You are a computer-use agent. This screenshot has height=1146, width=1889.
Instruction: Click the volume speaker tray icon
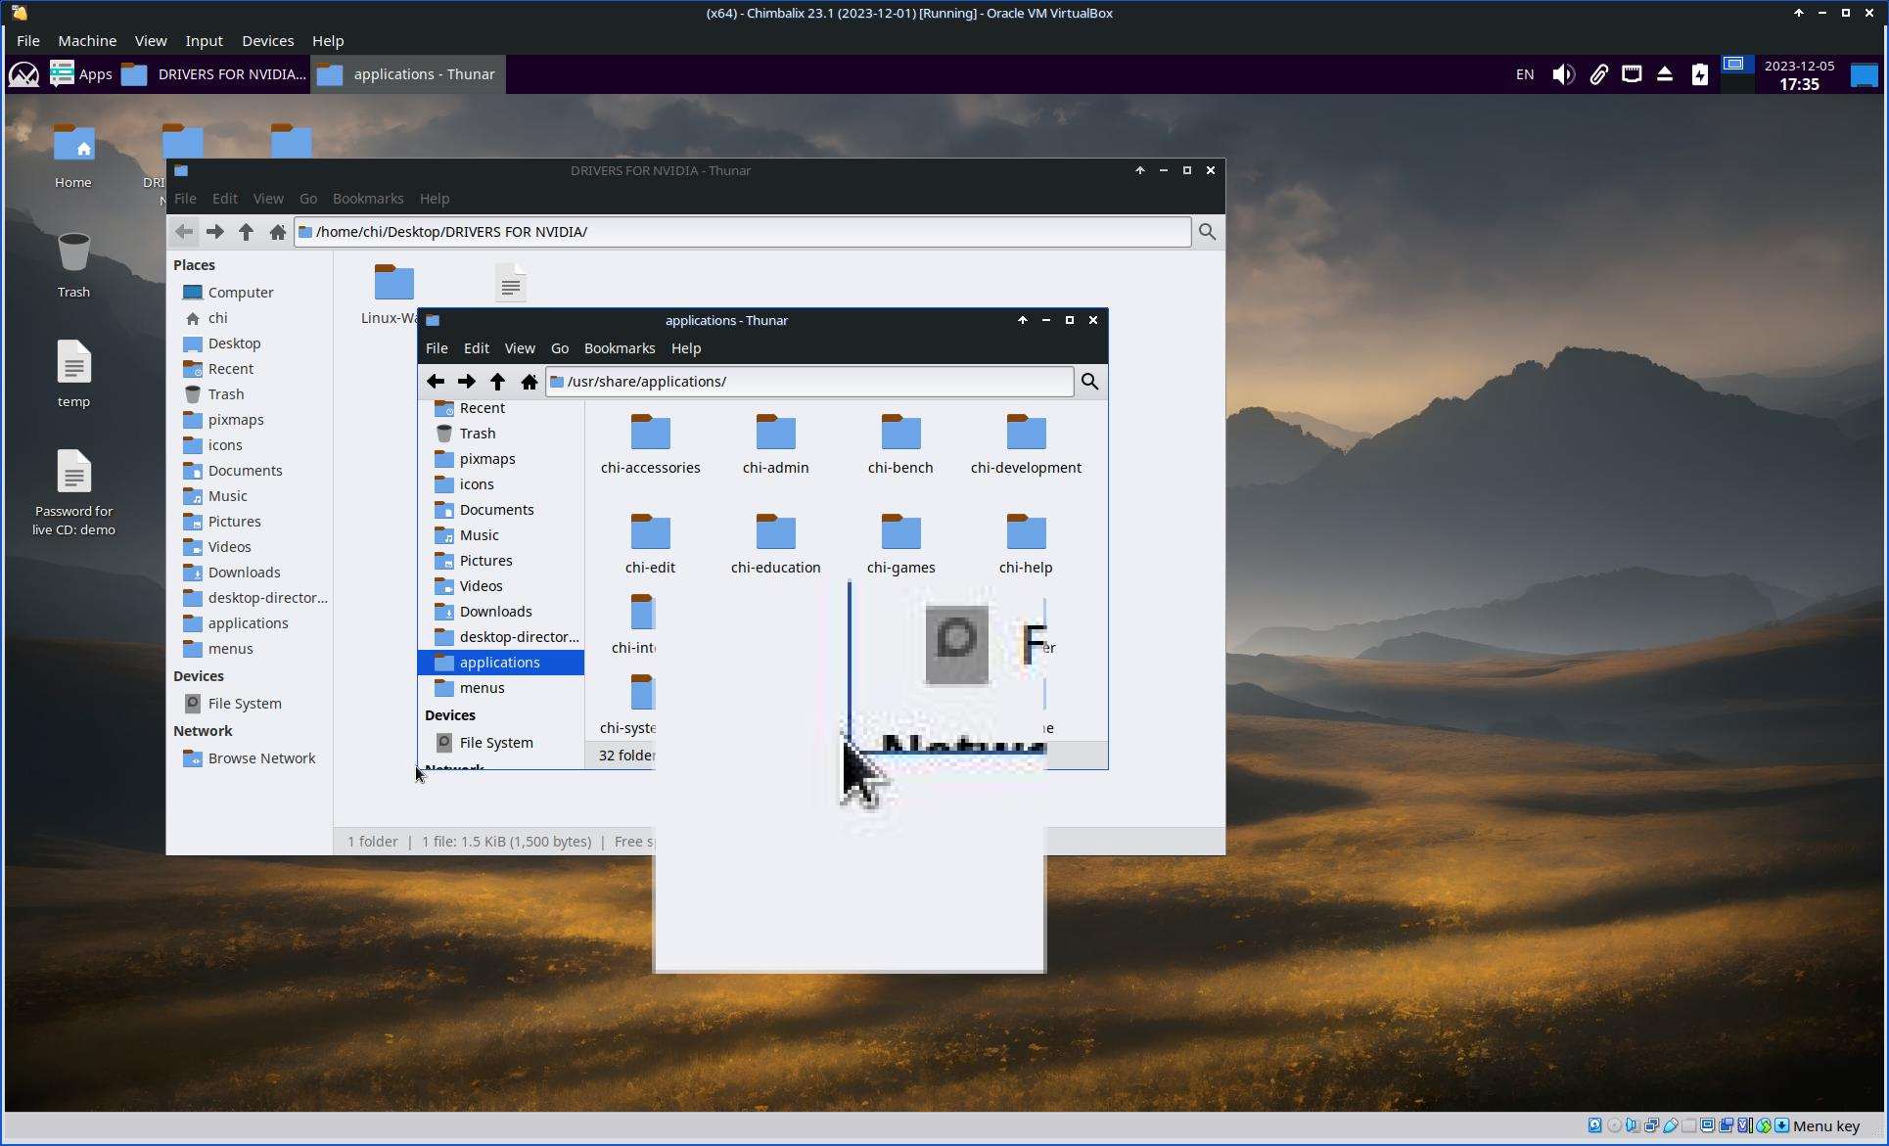1563,74
